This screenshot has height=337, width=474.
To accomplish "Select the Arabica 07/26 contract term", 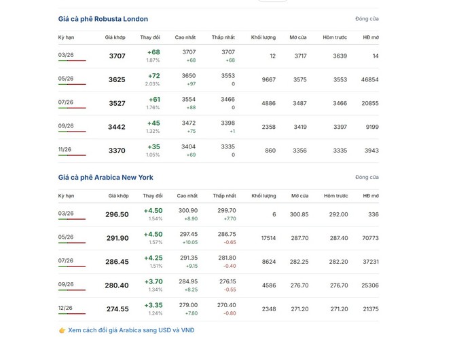I will tap(66, 260).
